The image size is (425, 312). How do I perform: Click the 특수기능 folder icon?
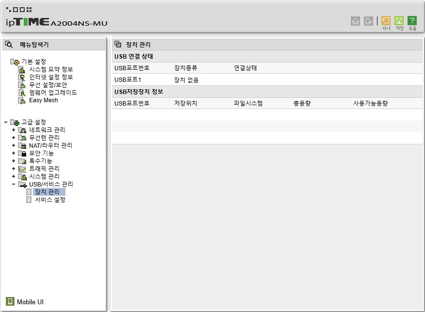tap(22, 161)
